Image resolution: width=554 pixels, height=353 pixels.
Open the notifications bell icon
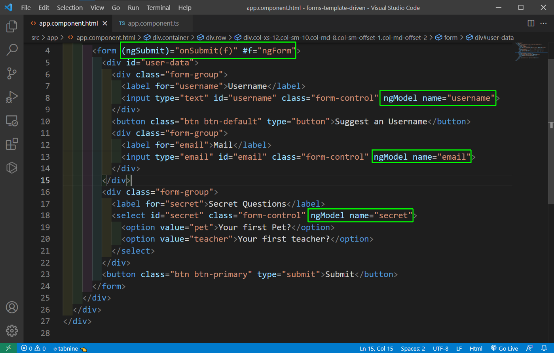(x=544, y=348)
